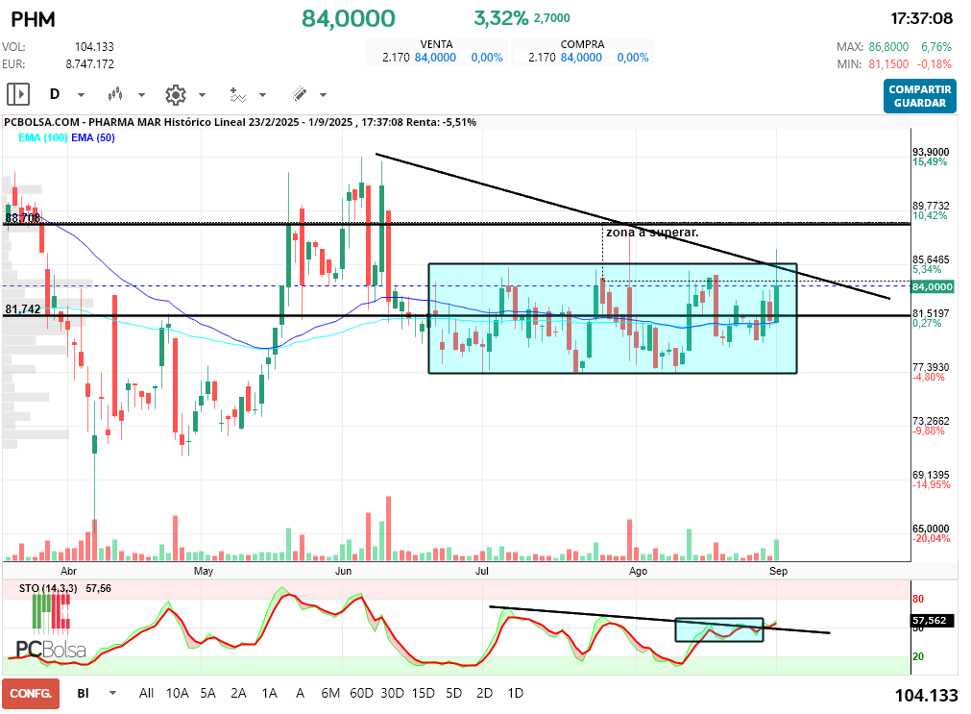The image size is (971, 714).
Task: Select the drawing tools pencil icon
Action: (299, 94)
